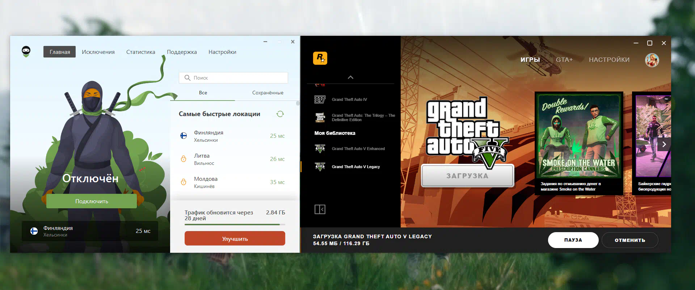Open the current location selector Финляндия Хельсинки
The image size is (695, 290).
[90, 231]
